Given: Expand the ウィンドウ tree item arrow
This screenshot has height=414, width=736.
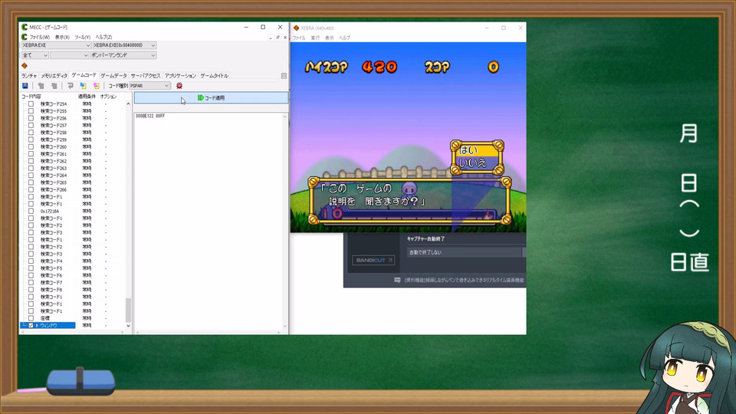Looking at the screenshot, I should click(37, 325).
